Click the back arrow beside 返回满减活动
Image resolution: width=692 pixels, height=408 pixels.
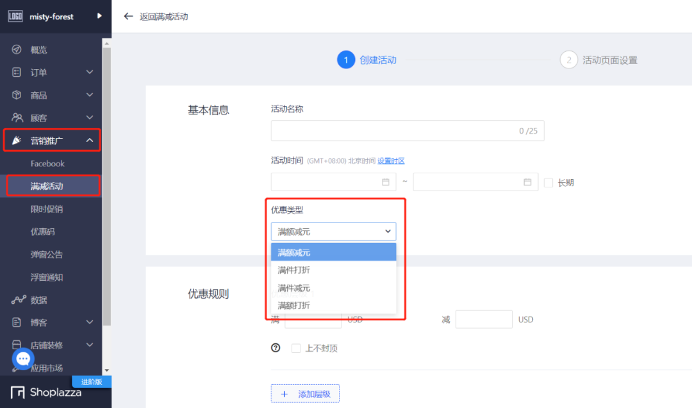pos(128,16)
